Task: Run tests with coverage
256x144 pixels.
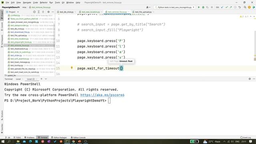Action: (x=207, y=7)
